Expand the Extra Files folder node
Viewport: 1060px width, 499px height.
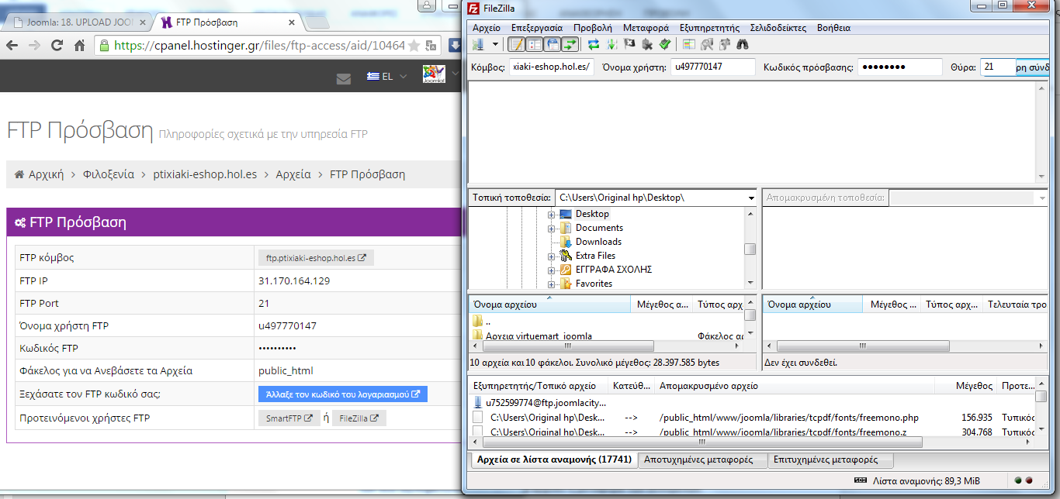pos(552,256)
